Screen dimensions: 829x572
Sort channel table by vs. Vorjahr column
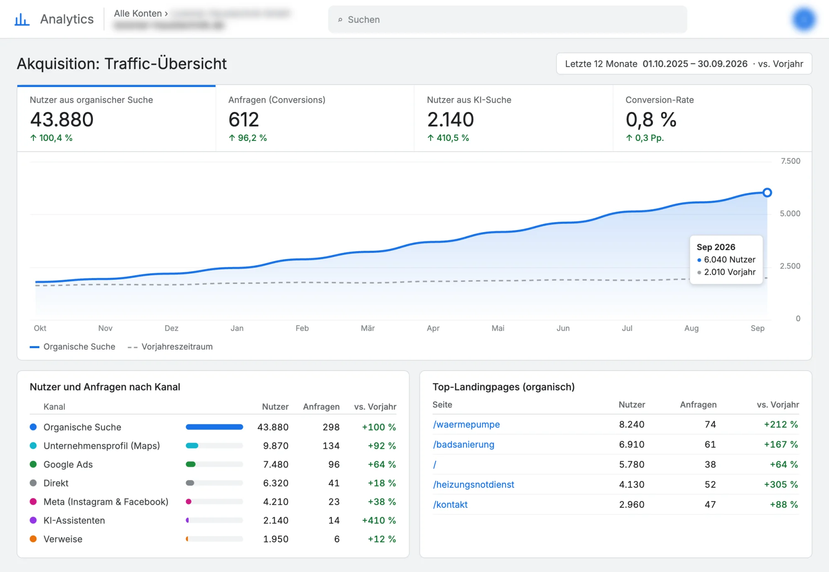375,407
